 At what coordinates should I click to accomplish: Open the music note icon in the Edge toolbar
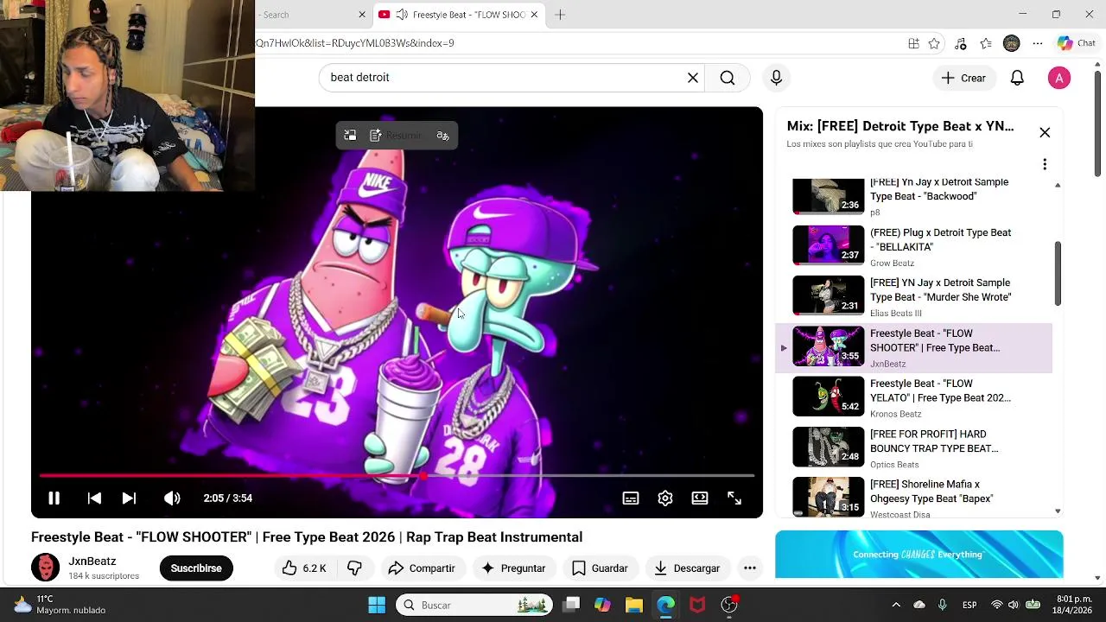pos(960,43)
